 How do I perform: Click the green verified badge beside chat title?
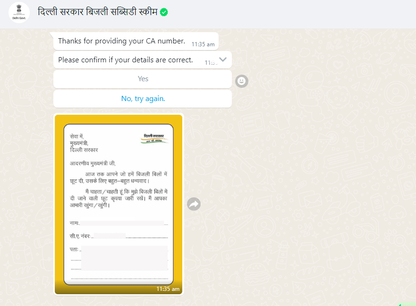164,12
